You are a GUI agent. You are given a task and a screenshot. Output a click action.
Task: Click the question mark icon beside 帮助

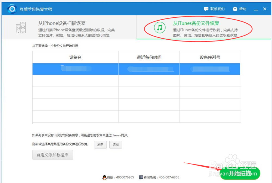tap(235, 9)
